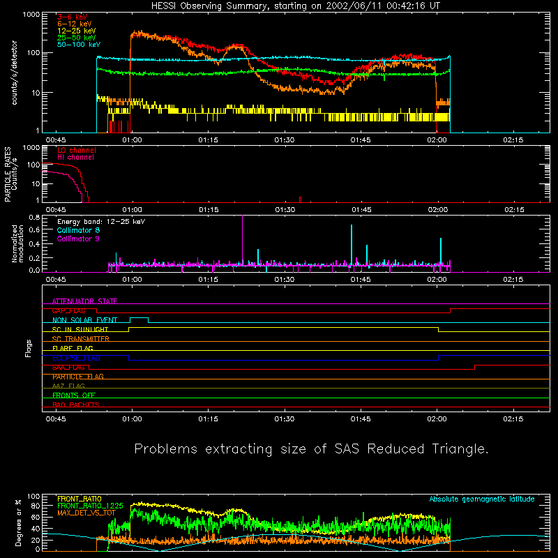The width and height of the screenshot is (558, 558).
Task: Select the 50-100 keV legend label
Action: [79, 45]
